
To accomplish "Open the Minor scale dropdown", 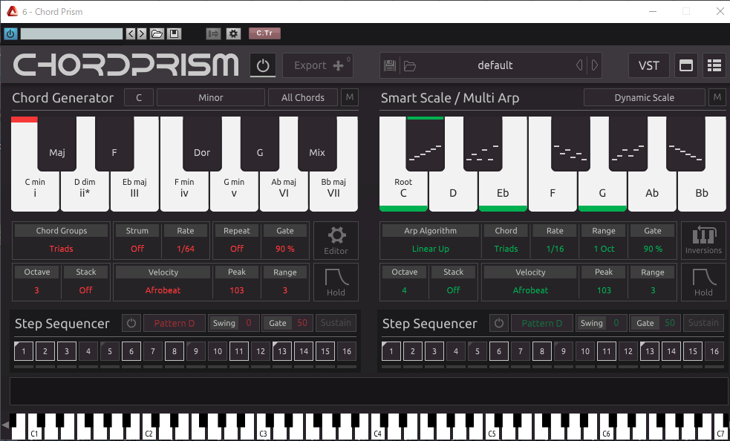I will [x=211, y=98].
